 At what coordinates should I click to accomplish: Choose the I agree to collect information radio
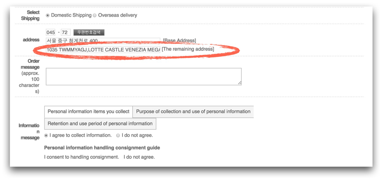(46, 135)
